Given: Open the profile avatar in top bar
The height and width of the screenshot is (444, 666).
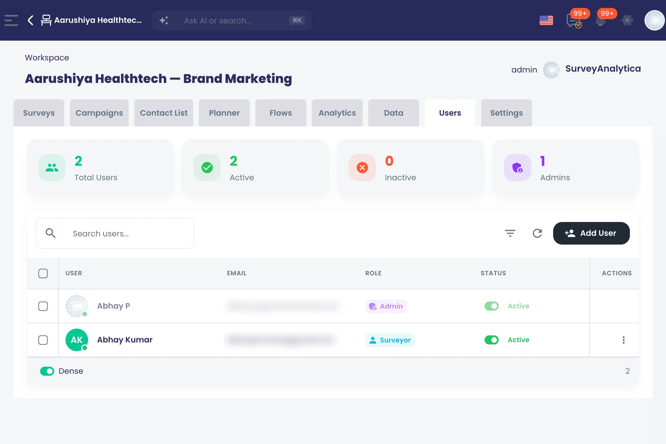Looking at the screenshot, I should tap(655, 20).
